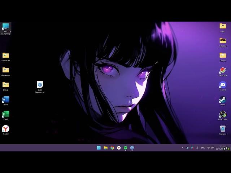Open the Windows Start menu
231x173 pixels.
[99, 148]
